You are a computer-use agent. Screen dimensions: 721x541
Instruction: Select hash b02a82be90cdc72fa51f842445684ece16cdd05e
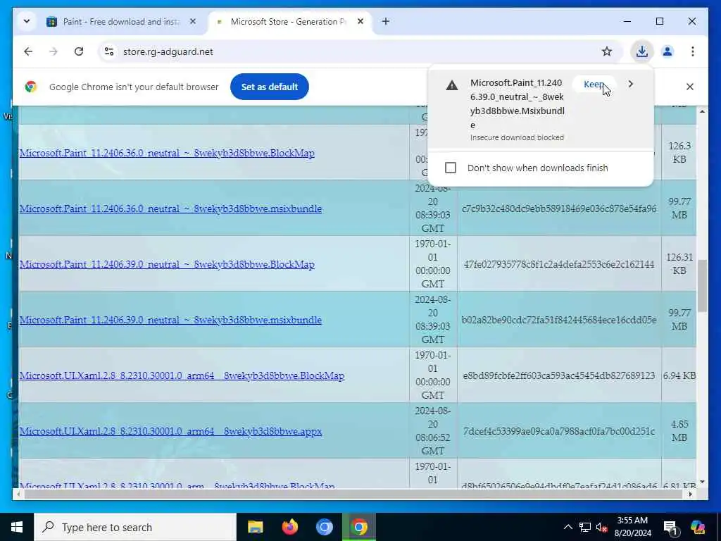pos(559,321)
